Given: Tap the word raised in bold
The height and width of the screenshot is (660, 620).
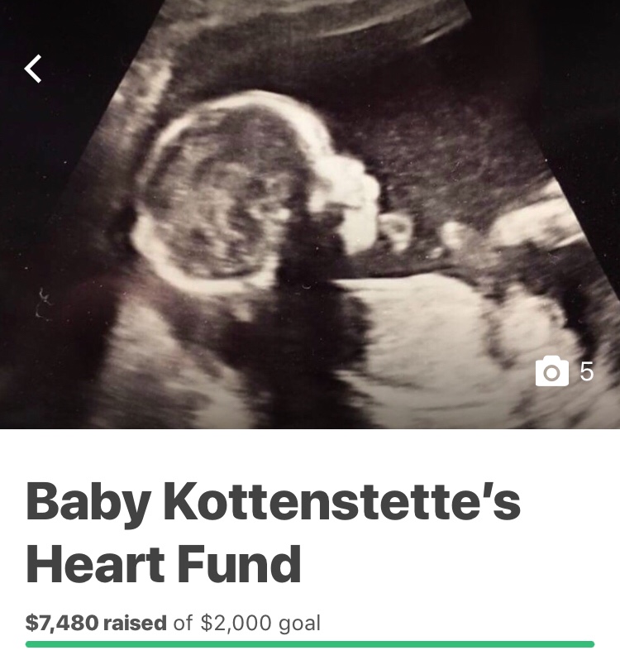Looking at the screenshot, I should tap(135, 624).
